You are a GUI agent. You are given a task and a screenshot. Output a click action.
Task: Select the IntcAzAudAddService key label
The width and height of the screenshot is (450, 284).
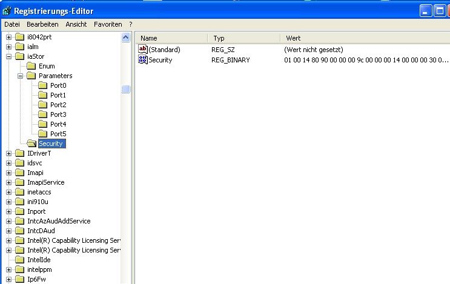pyautogui.click(x=59, y=221)
